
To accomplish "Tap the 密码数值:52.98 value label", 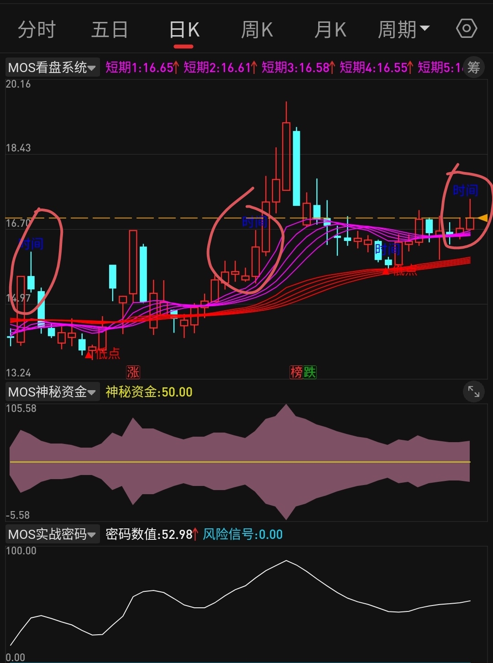I will click(x=152, y=534).
